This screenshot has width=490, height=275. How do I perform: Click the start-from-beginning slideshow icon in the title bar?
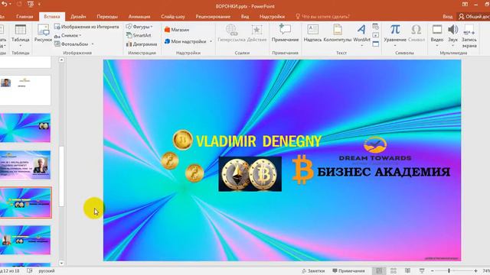click(31, 4)
